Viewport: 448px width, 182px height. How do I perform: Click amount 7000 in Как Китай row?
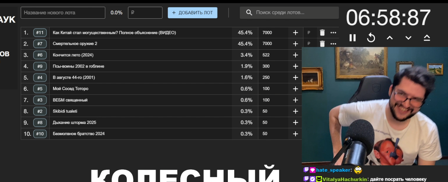click(267, 33)
